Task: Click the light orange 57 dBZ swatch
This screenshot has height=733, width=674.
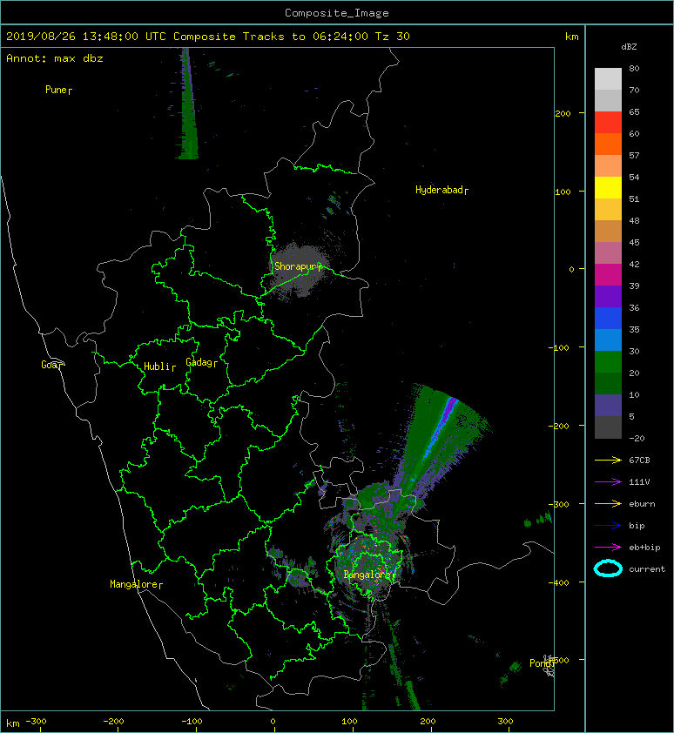Action: click(608, 166)
